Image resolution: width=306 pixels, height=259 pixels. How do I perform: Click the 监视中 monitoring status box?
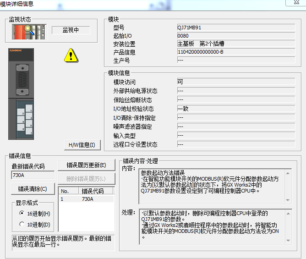[x=71, y=30]
